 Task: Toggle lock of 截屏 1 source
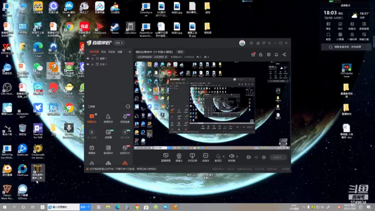click(x=92, y=58)
